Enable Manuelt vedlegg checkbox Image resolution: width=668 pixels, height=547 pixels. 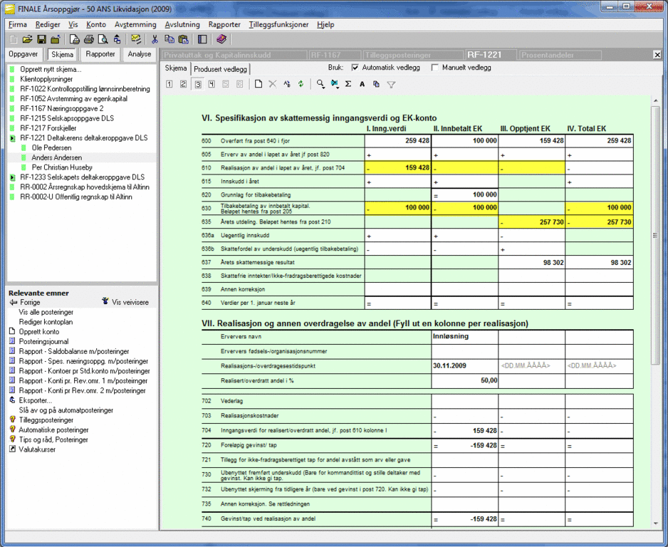(x=434, y=68)
